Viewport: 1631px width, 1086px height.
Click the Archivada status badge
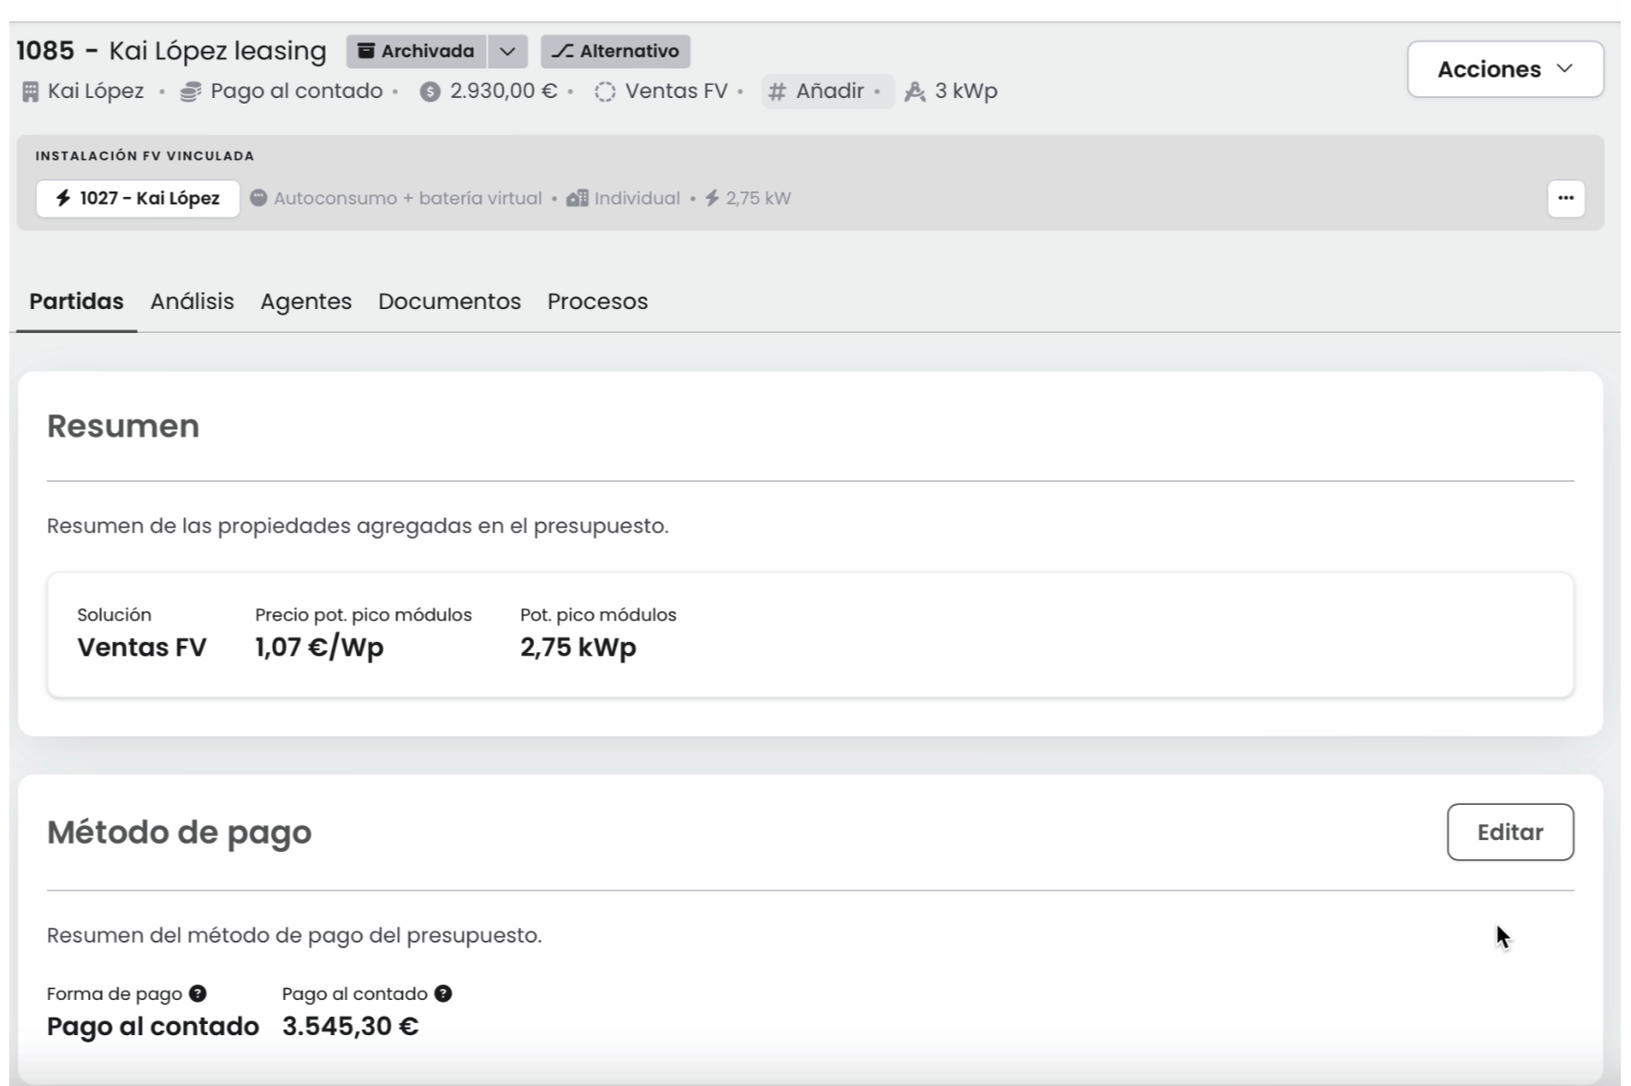[417, 52]
